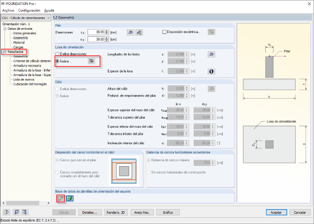Select Cercos completamente posicionados en el muro
Image resolution: width=314 pixels, height=224 pixels.
tap(57, 172)
